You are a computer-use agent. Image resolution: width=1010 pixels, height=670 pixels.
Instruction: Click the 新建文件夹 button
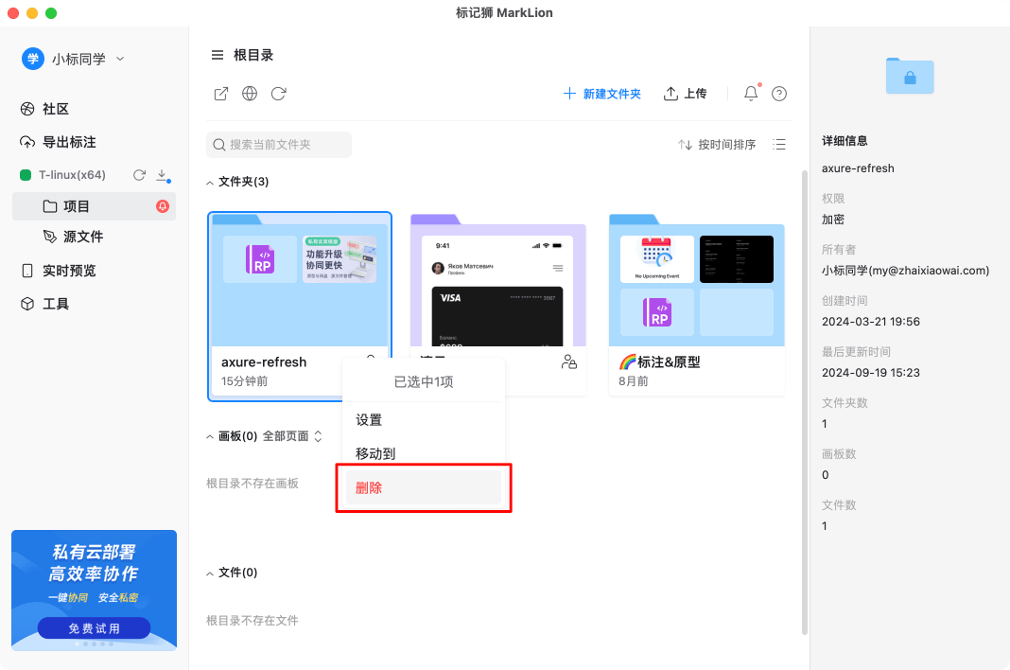coord(602,94)
